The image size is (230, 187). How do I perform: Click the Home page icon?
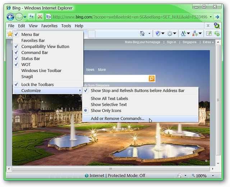point(143,33)
